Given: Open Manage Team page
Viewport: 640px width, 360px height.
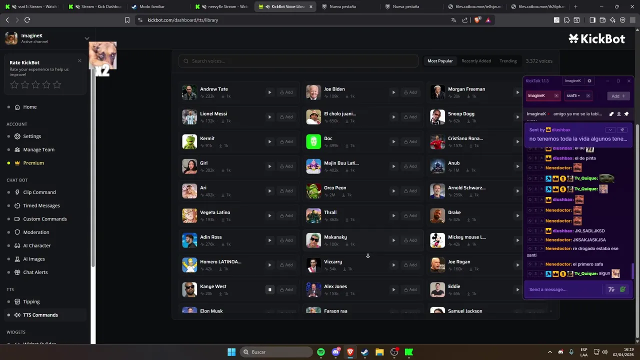Looking at the screenshot, I should click(x=38, y=149).
